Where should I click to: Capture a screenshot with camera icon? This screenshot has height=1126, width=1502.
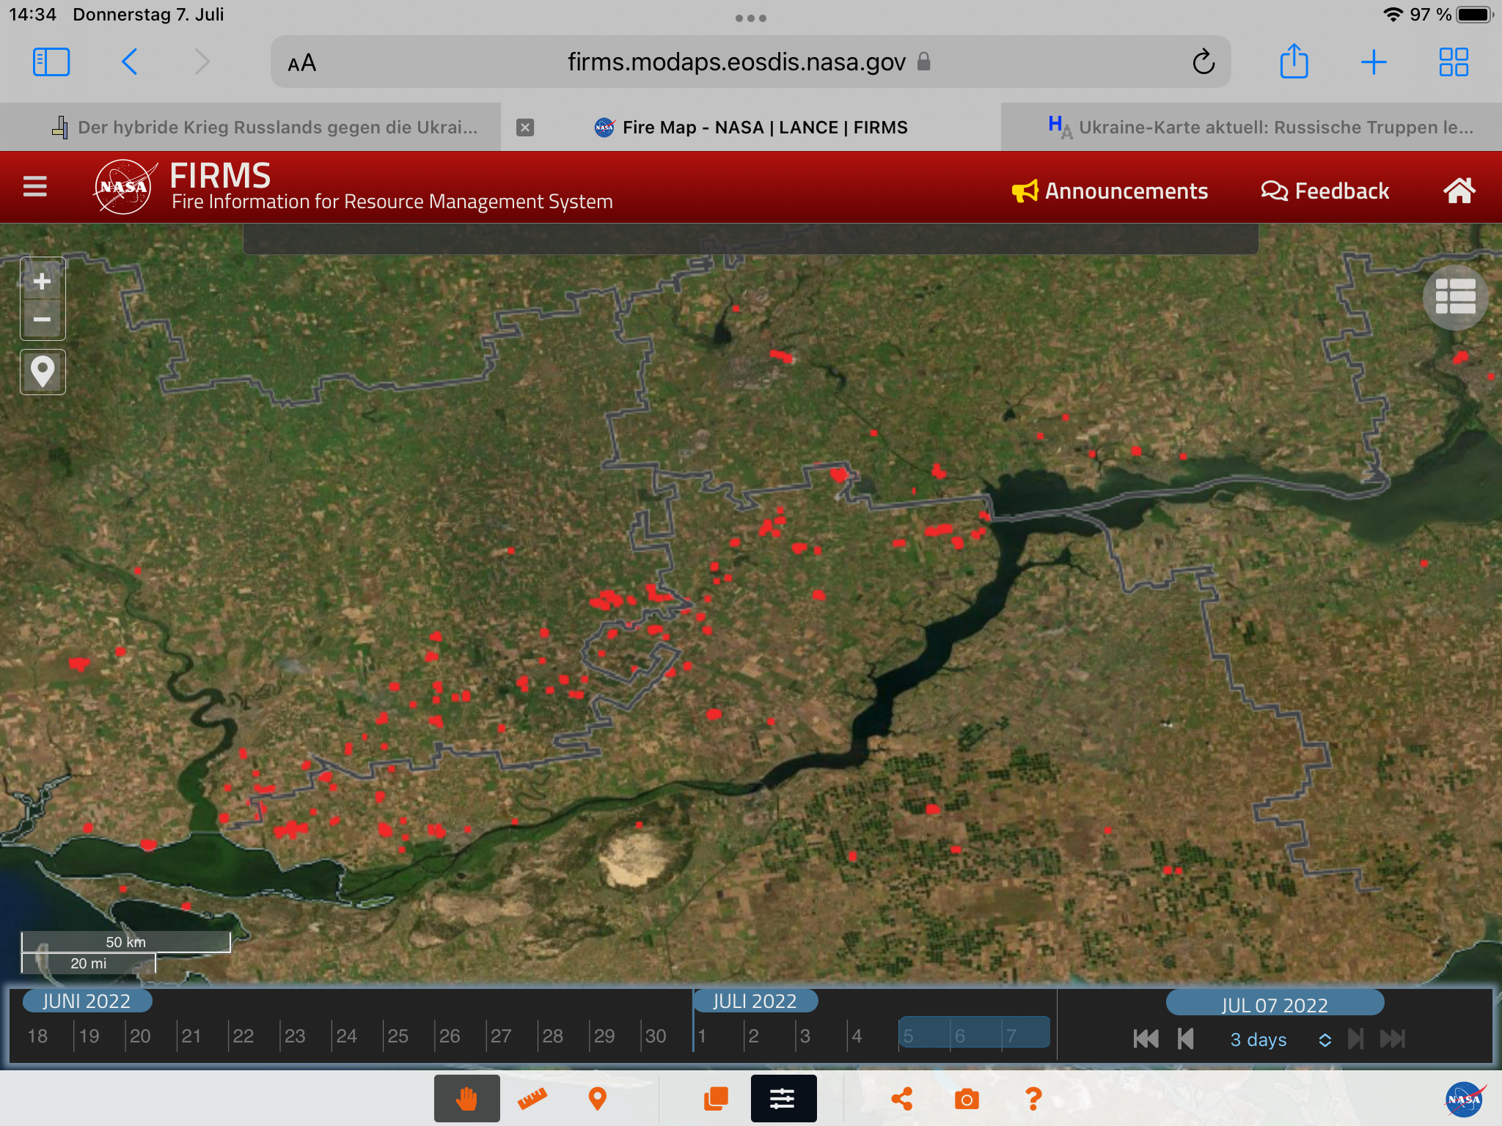tap(967, 1098)
